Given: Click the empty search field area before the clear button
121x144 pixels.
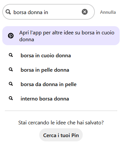Looking at the screenshot, I should (65, 12).
